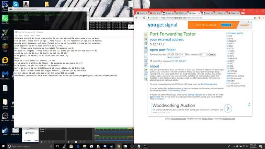Open Skype desktop shortcut
The width and height of the screenshot is (265, 149).
[x=16, y=4]
